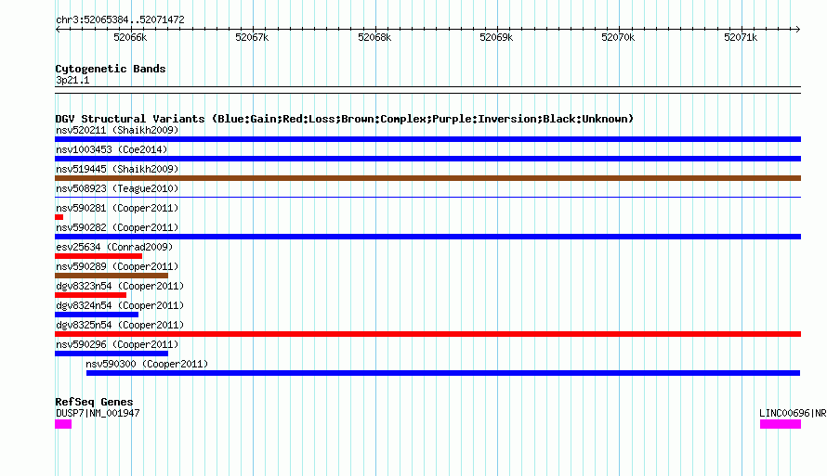Click the 52069k ruler label
The image size is (827, 476).
click(x=496, y=37)
